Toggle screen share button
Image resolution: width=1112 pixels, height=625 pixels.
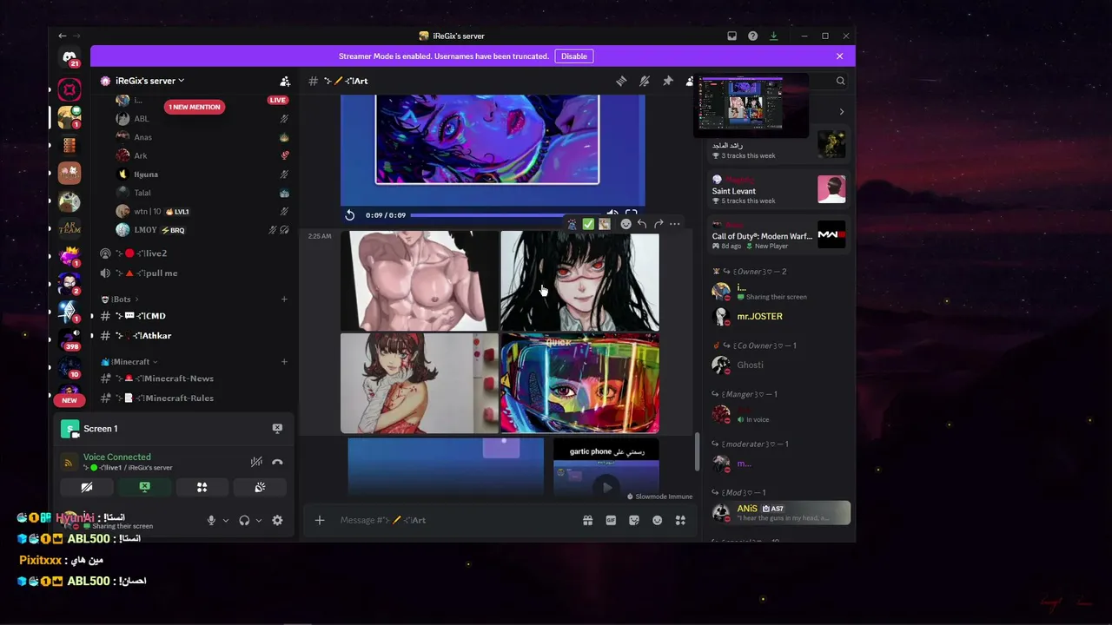pyautogui.click(x=144, y=487)
